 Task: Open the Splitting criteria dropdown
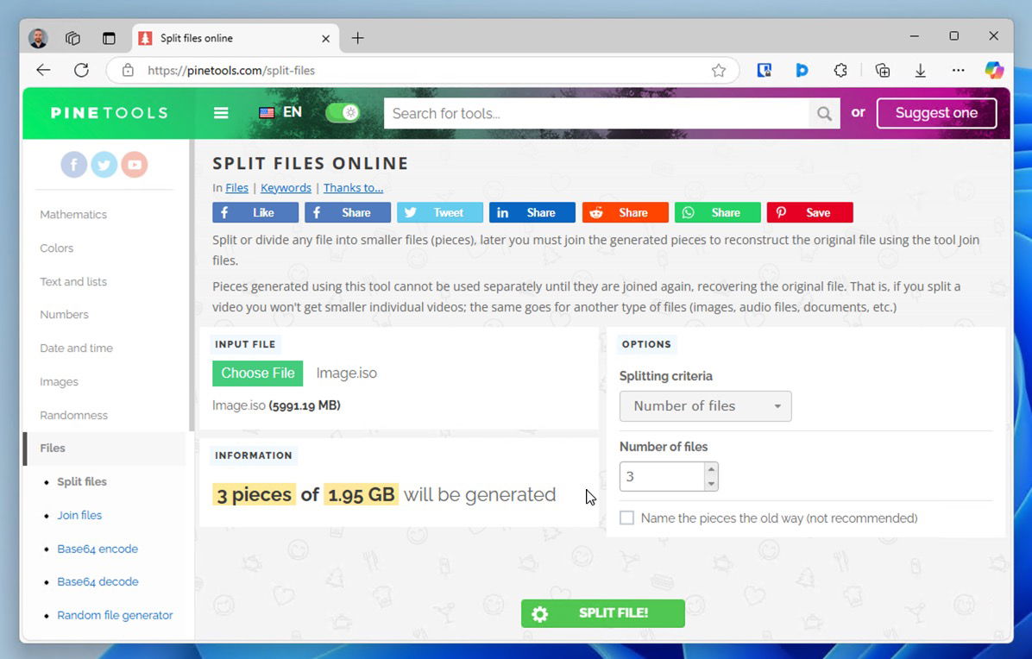[705, 405]
